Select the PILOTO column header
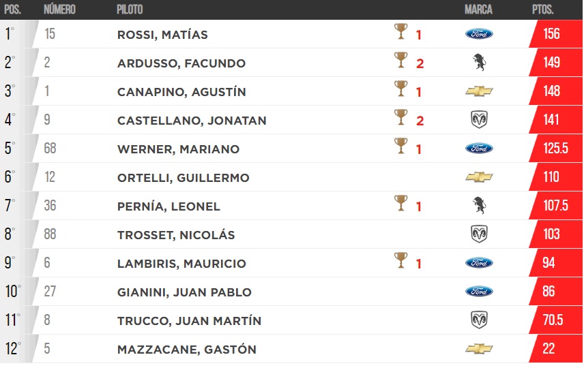 [130, 10]
